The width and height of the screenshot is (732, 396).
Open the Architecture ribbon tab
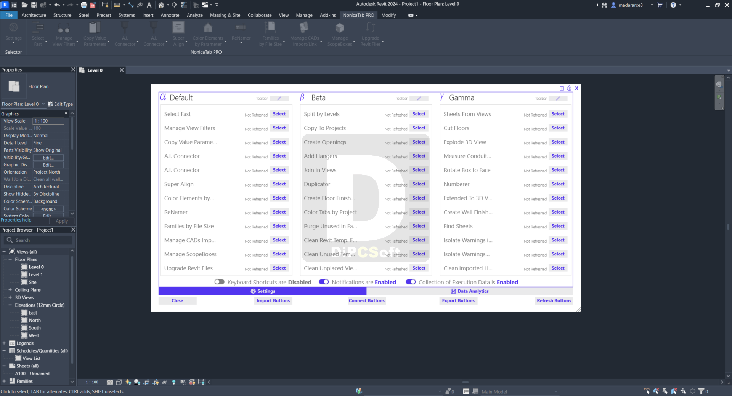tap(34, 15)
